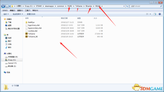
Task: Select Game2 (Y:) drive in sidebar
Action: pos(12,63)
